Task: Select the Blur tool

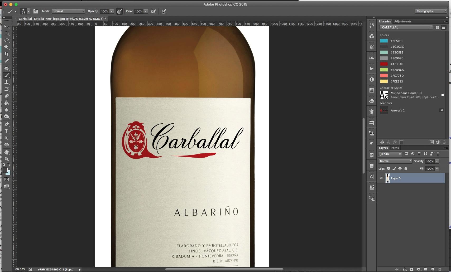Action: point(7,110)
